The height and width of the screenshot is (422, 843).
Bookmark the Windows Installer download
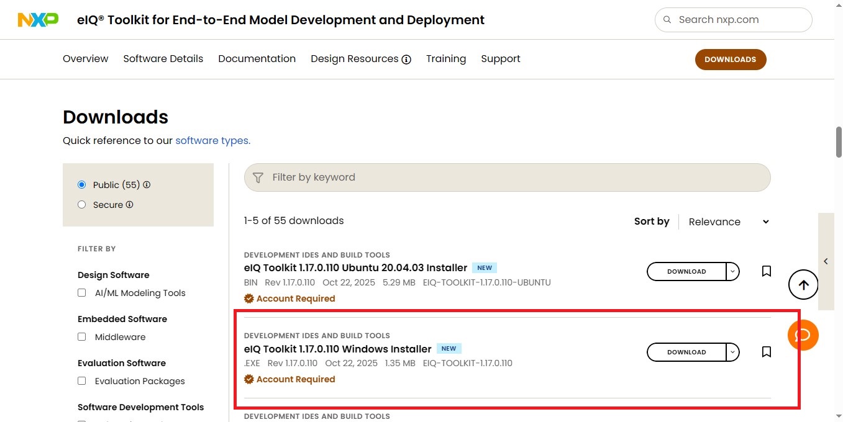pyautogui.click(x=767, y=352)
